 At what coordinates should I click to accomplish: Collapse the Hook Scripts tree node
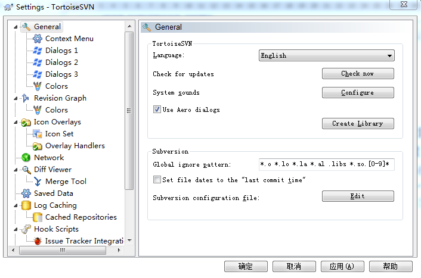[x=16, y=229]
